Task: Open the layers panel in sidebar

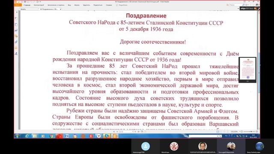Action: [x=16, y=30]
